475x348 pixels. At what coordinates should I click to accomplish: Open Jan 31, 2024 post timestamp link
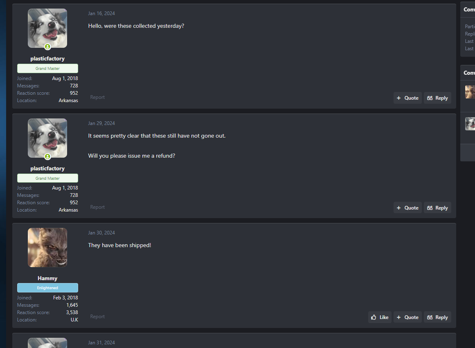point(101,343)
